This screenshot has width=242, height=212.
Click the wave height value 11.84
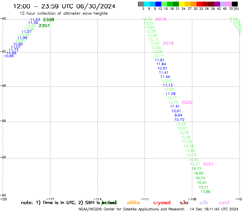(161, 64)
